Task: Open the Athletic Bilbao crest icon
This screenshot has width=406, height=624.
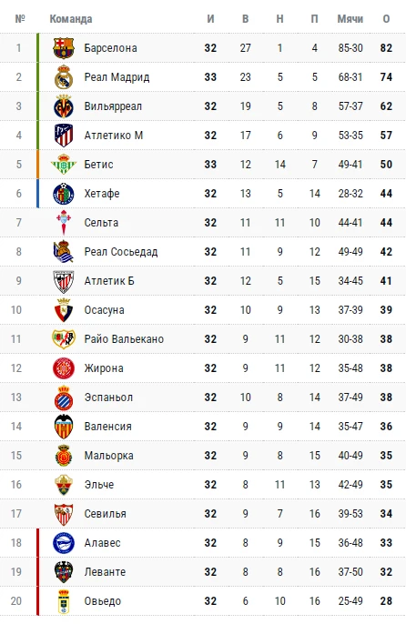Action: click(x=64, y=281)
